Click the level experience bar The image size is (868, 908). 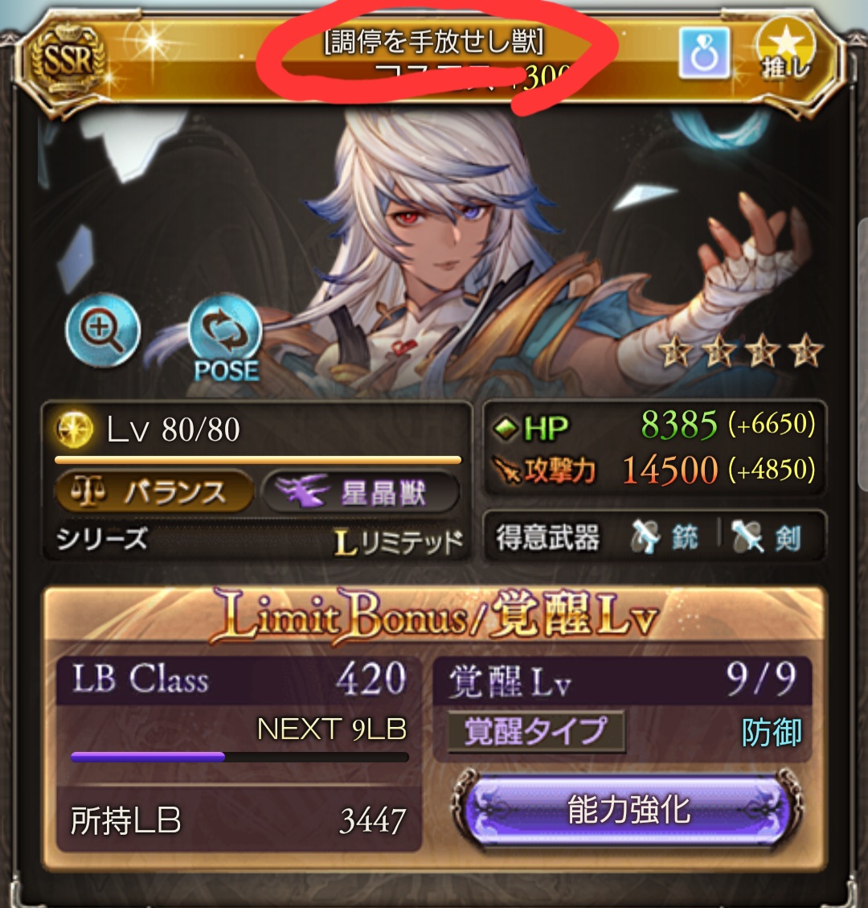click(258, 460)
